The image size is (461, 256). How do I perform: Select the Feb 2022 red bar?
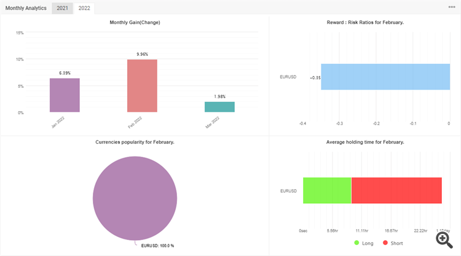tap(142, 86)
